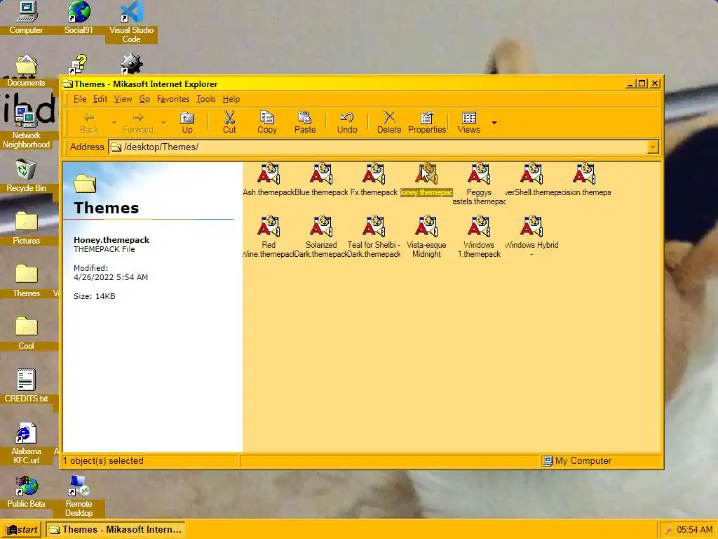Click the Remote Desktop shortcut icon
Image resolution: width=718 pixels, height=539 pixels.
tap(79, 486)
